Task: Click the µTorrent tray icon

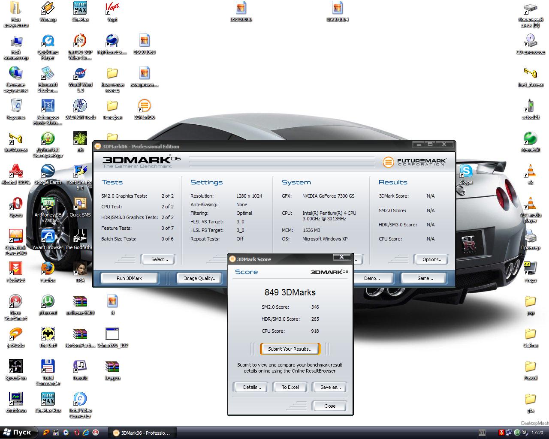Action: point(517,433)
